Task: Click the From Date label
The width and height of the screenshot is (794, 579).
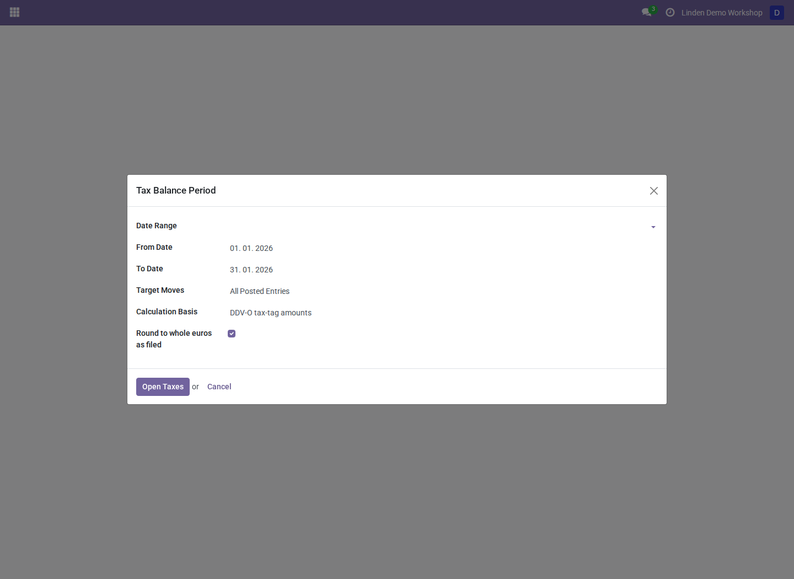Action: point(154,247)
